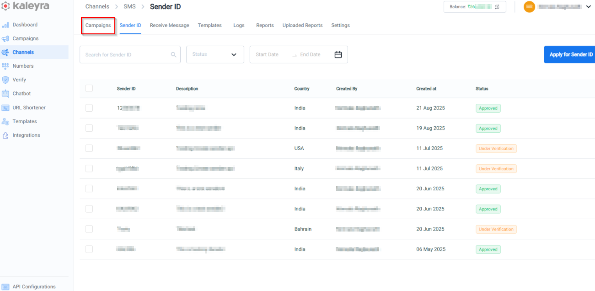Click Under Verification badge in Italy row
This screenshot has height=291, width=595.
point(496,169)
